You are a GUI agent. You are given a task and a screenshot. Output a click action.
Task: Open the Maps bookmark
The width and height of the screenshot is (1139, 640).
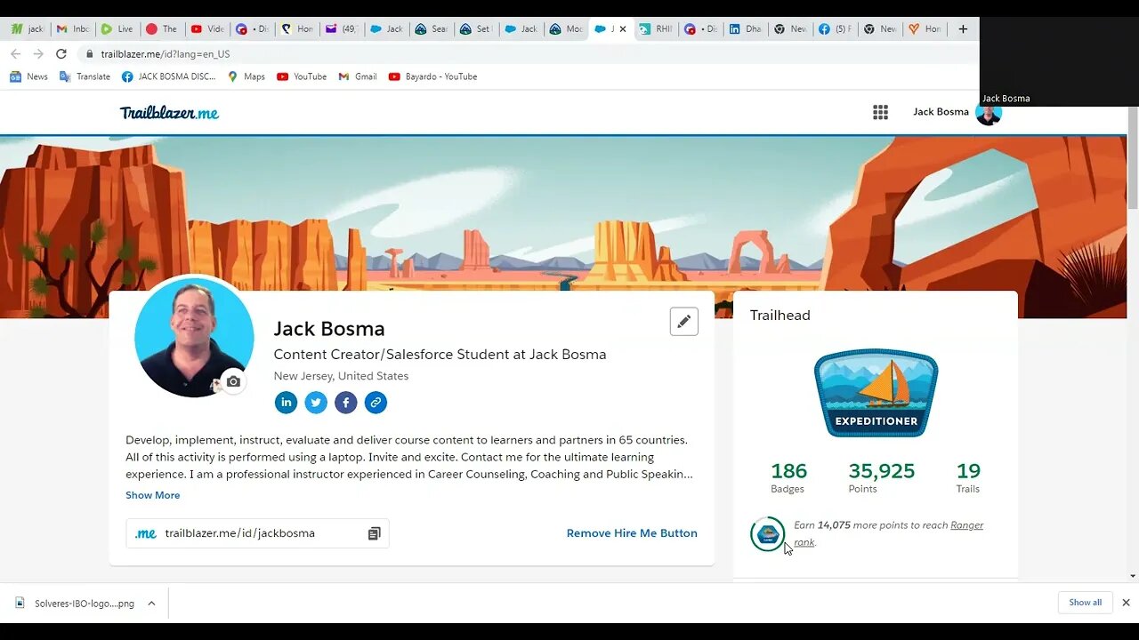(246, 76)
